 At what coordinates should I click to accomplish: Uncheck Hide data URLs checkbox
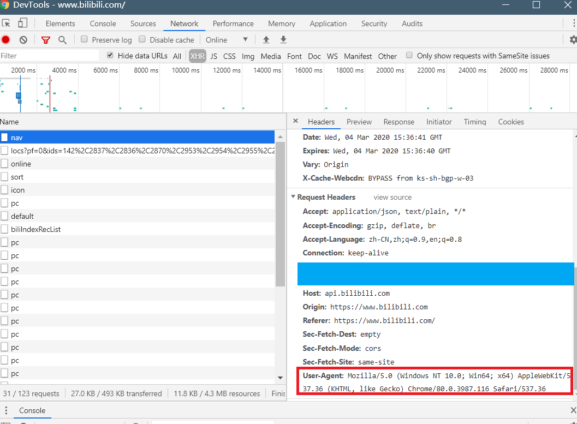tap(110, 55)
